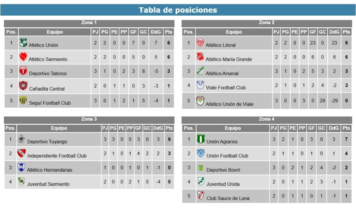The image size is (356, 211).
Task: Click the Atlético Sarmiento red crest
Action: coord(23,57)
